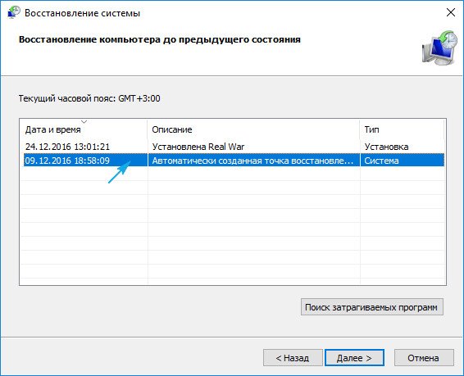Click the Автоматически созданная точка description

pyautogui.click(x=252, y=161)
